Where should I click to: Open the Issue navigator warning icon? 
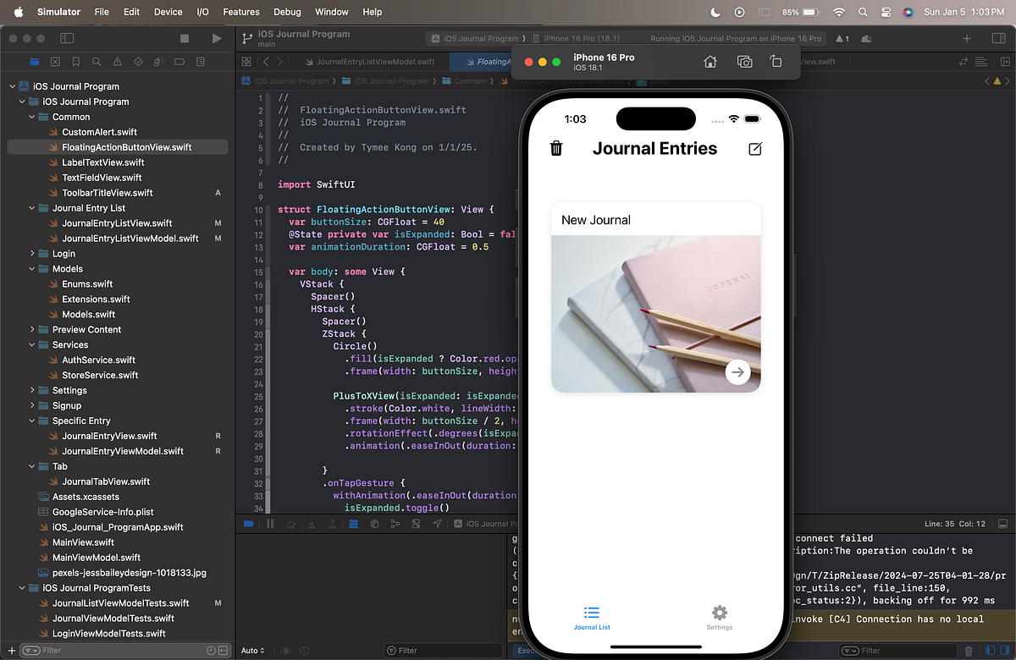tap(118, 62)
